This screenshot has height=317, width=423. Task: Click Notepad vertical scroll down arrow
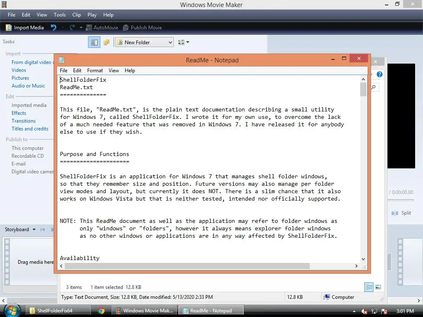tap(363, 259)
